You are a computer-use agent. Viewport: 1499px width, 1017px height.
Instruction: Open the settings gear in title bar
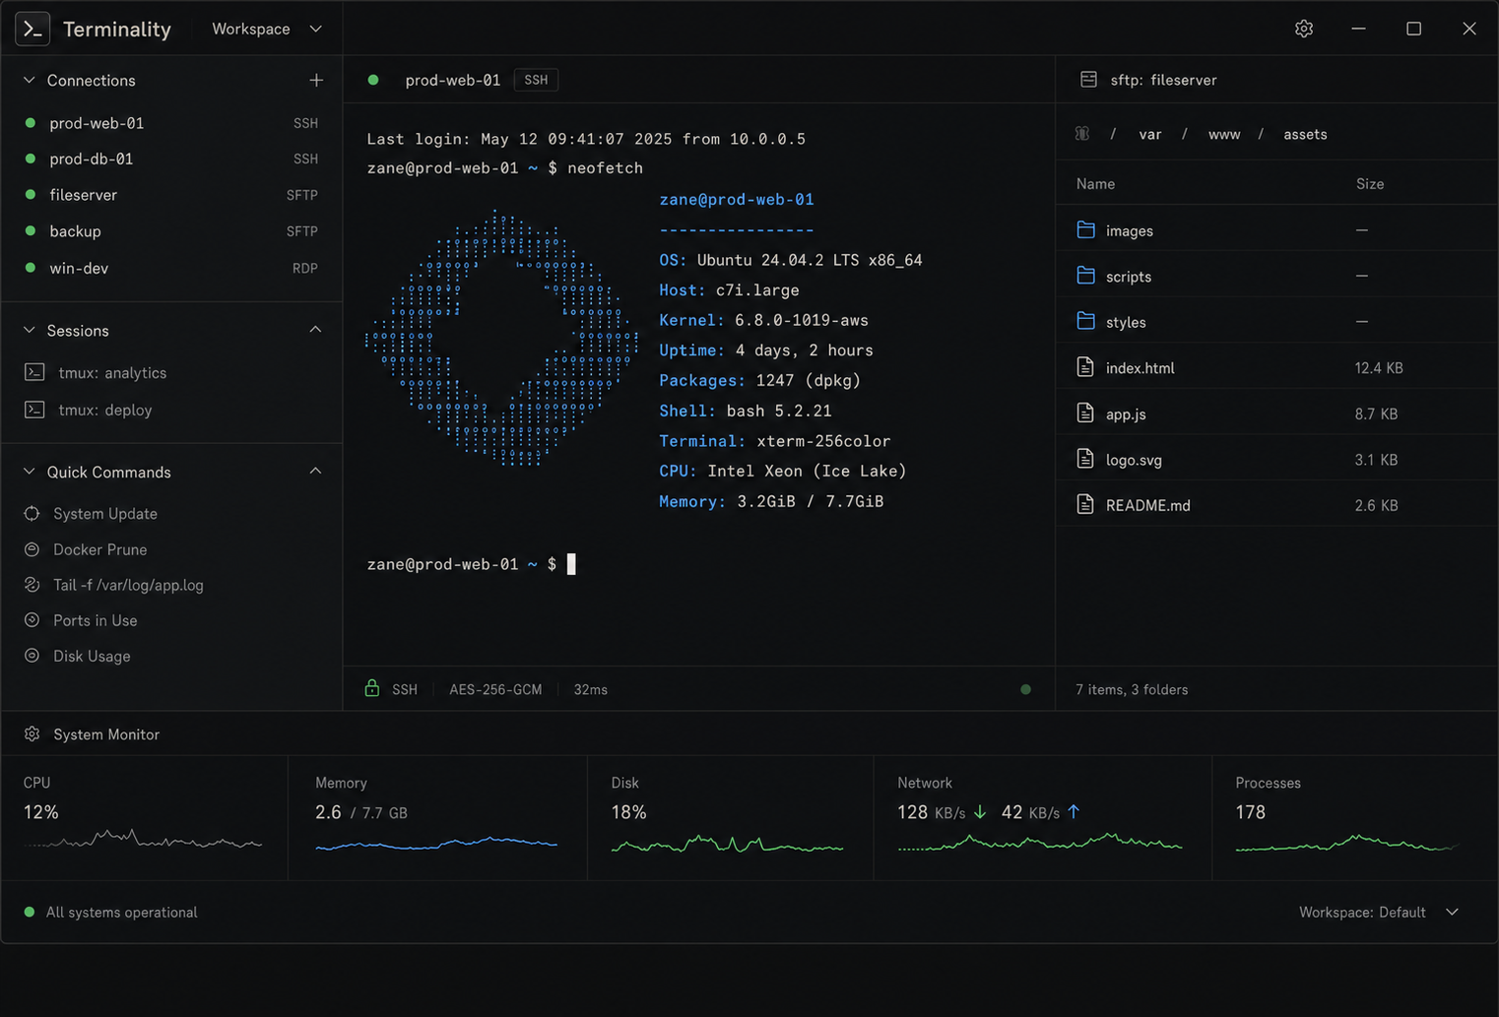click(1304, 29)
